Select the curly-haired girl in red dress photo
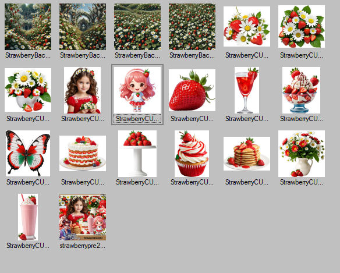340x273 pixels. pos(83,90)
